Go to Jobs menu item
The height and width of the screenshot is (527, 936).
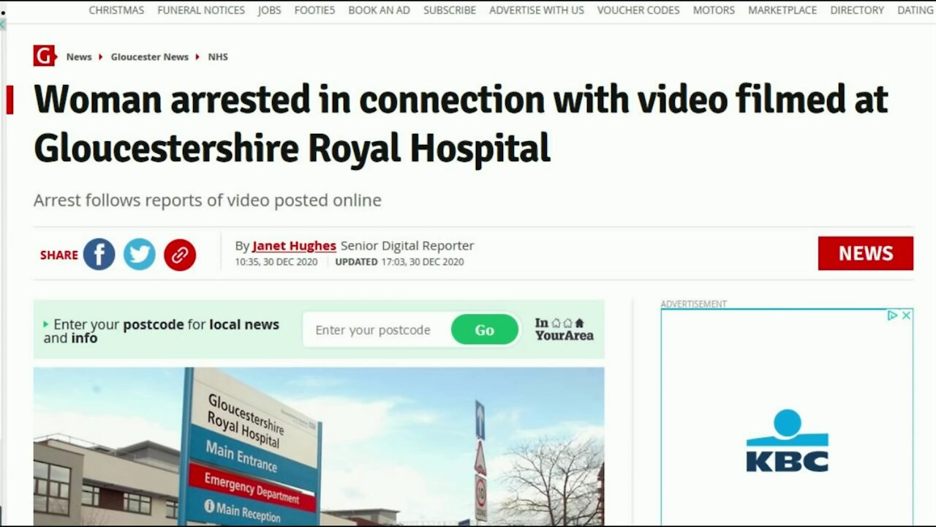point(269,10)
